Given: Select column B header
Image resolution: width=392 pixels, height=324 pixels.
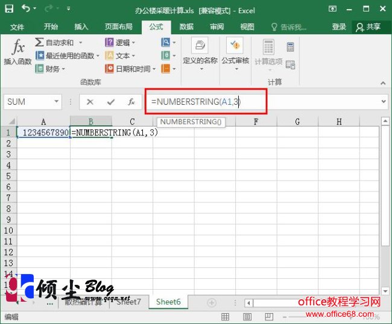Looking at the screenshot, I should [x=91, y=122].
